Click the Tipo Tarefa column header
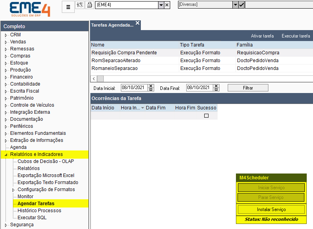This screenshot has width=313, height=229. point(207,45)
